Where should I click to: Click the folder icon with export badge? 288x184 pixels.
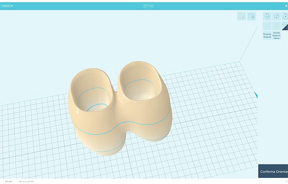point(251,16)
